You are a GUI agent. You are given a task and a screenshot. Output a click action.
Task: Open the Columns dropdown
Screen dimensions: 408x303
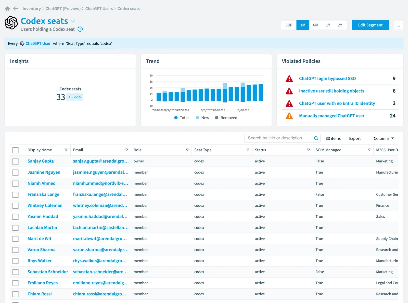384,138
